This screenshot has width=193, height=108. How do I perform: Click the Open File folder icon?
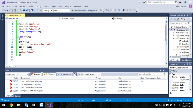tap(20, 10)
